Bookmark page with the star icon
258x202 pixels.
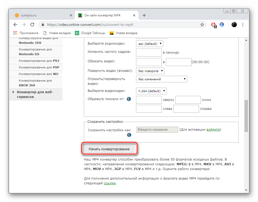coord(202,25)
